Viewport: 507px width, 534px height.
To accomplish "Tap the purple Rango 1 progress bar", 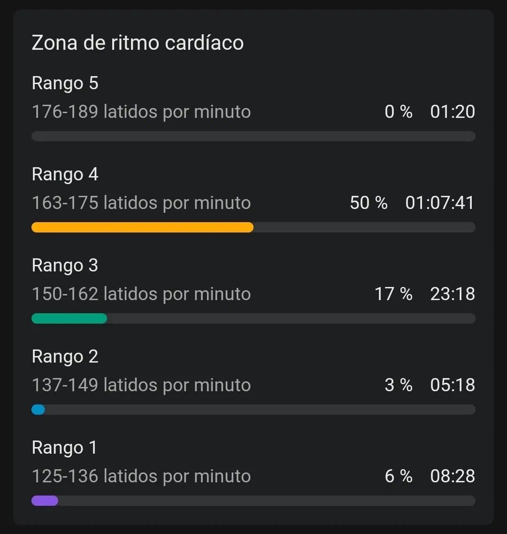I will 45,501.
